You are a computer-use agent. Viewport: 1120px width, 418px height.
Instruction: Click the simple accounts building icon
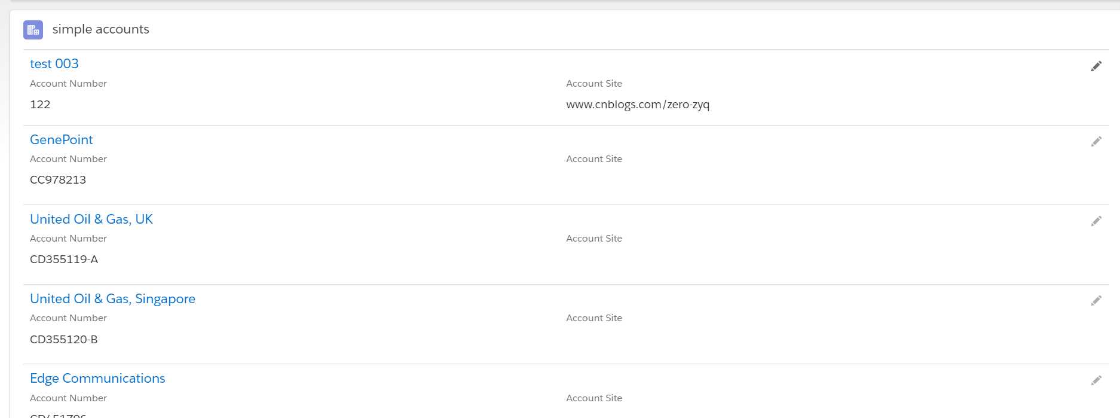[x=33, y=30]
